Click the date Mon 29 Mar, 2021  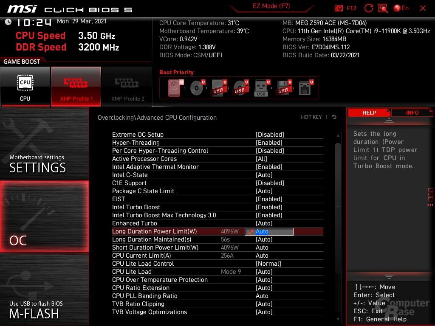pos(82,21)
